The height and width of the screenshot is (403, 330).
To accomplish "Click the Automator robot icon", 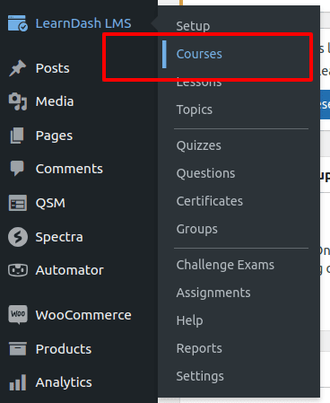I will [18, 270].
